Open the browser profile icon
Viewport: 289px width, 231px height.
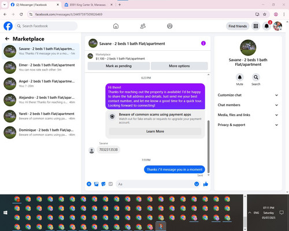[276, 14]
